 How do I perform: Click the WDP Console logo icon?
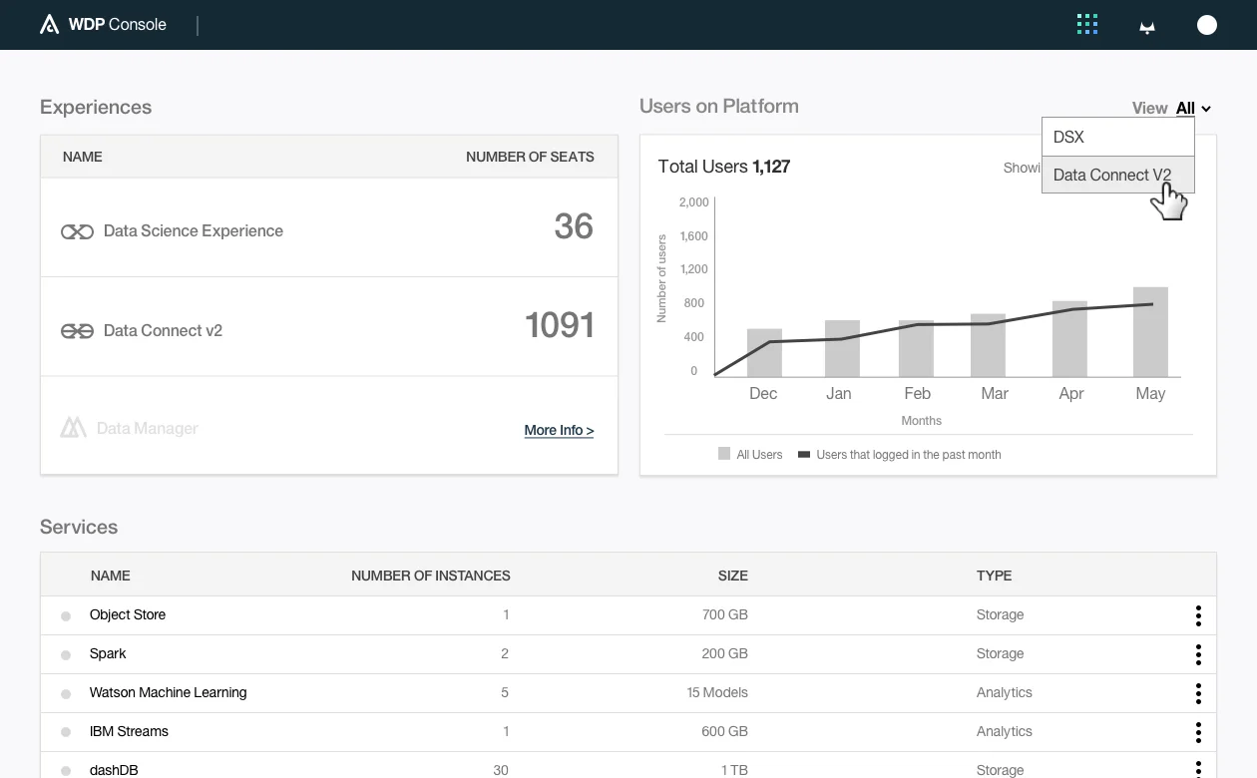tap(49, 24)
